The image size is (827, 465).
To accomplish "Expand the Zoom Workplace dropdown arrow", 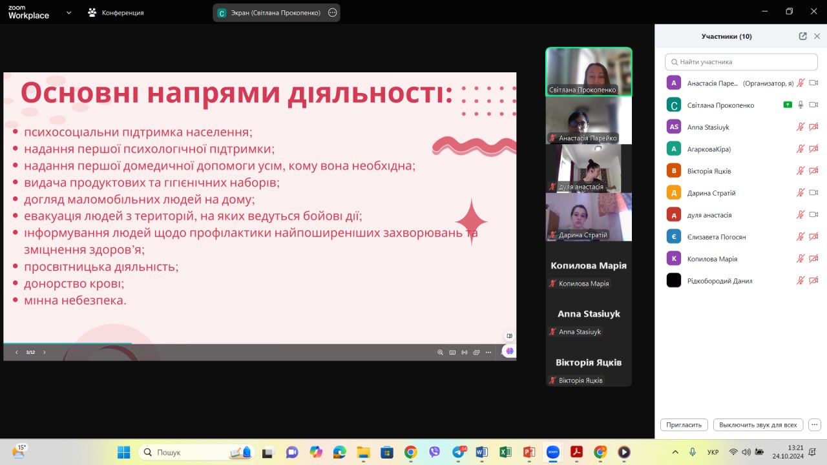I will pos(69,12).
